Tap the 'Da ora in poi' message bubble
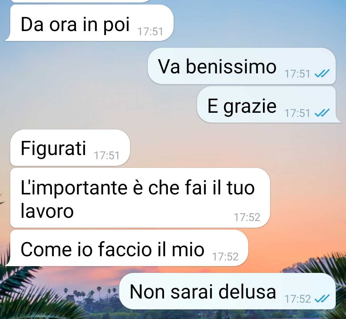Screen dimensions: 346x319 point(89,23)
